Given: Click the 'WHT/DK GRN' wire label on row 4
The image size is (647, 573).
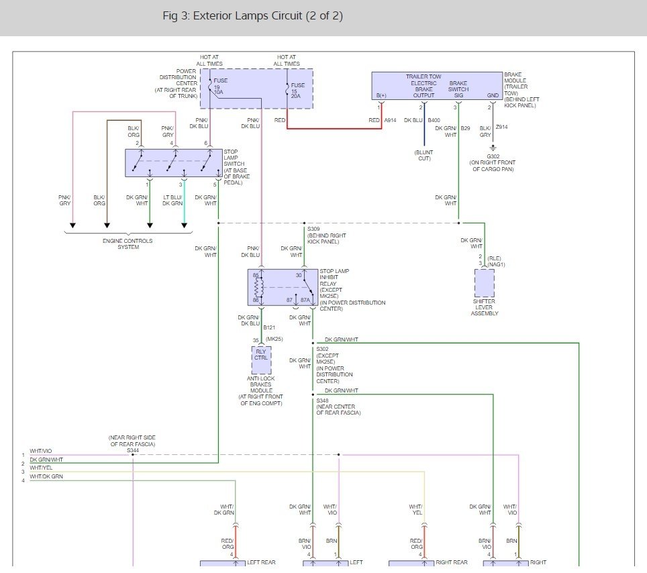Looking at the screenshot, I should tap(46, 476).
